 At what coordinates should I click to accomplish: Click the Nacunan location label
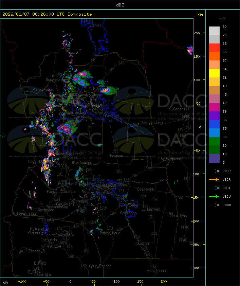pos(116,156)
